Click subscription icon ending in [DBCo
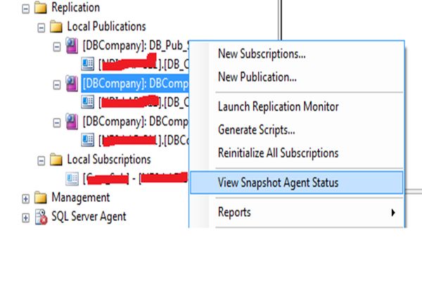 (88, 140)
